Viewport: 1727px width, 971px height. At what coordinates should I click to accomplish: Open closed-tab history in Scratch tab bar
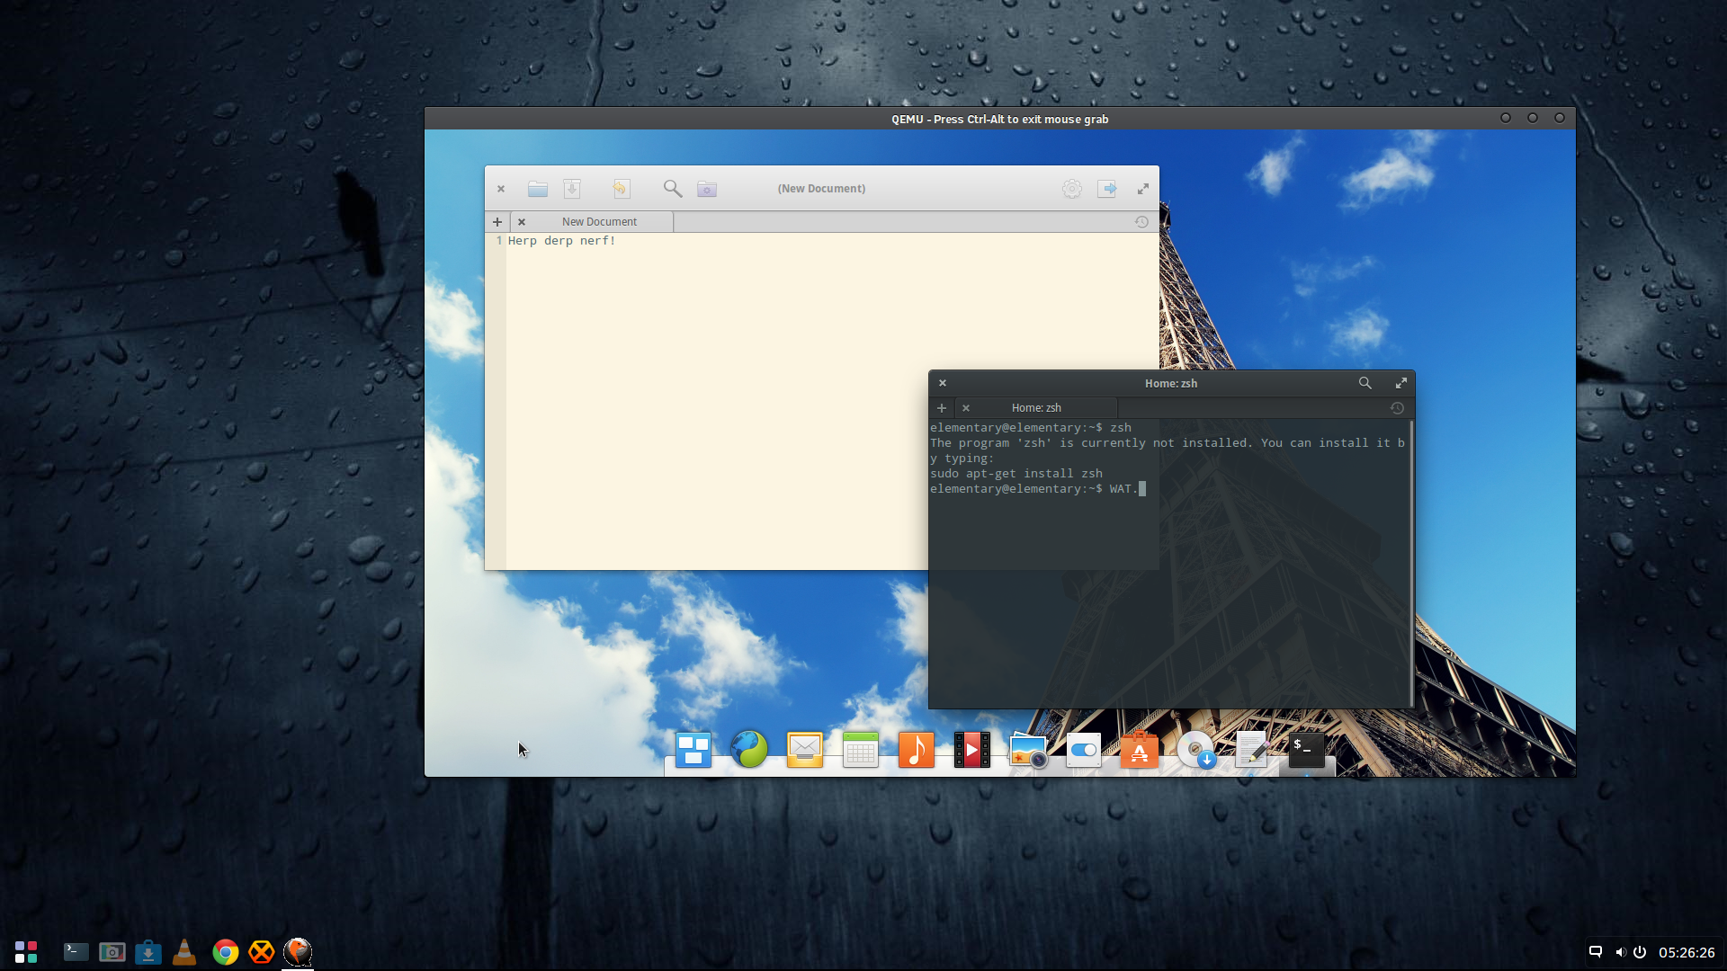click(1141, 222)
